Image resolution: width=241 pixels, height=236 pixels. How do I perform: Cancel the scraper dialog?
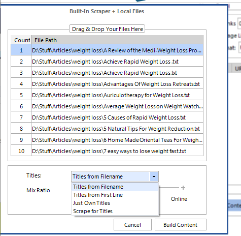[x=132, y=225]
